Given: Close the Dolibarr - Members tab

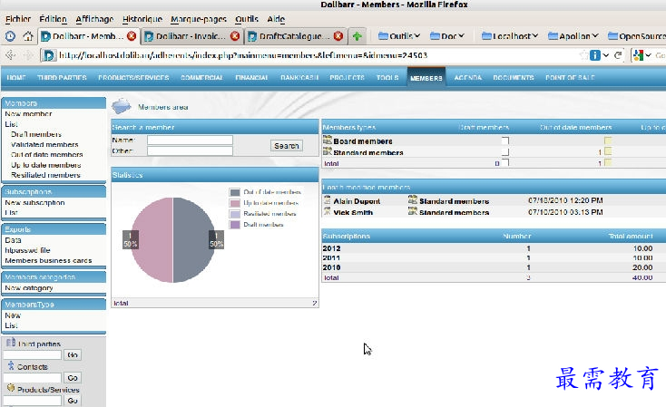Looking at the screenshot, I should [132, 36].
